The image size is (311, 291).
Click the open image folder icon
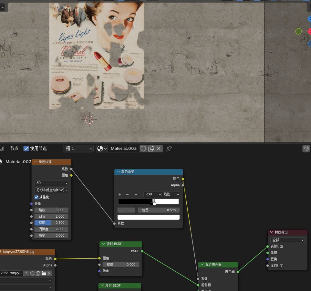point(44,273)
